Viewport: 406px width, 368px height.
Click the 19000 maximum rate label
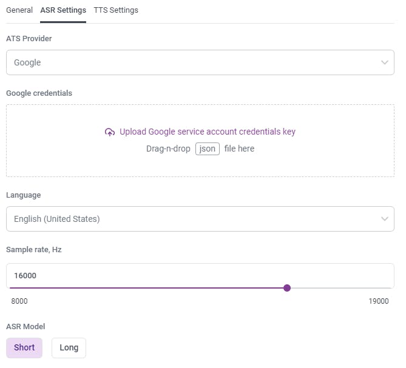click(379, 301)
